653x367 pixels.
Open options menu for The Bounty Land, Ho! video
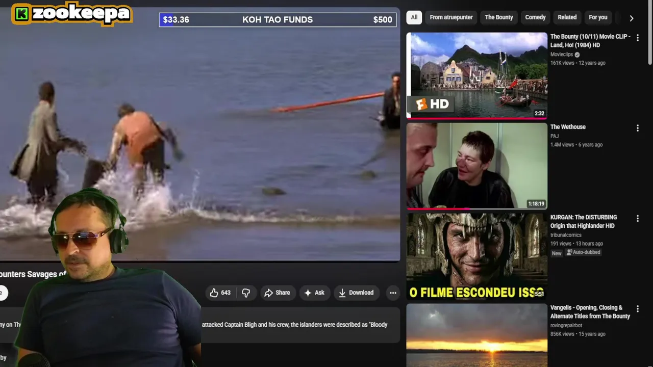637,38
